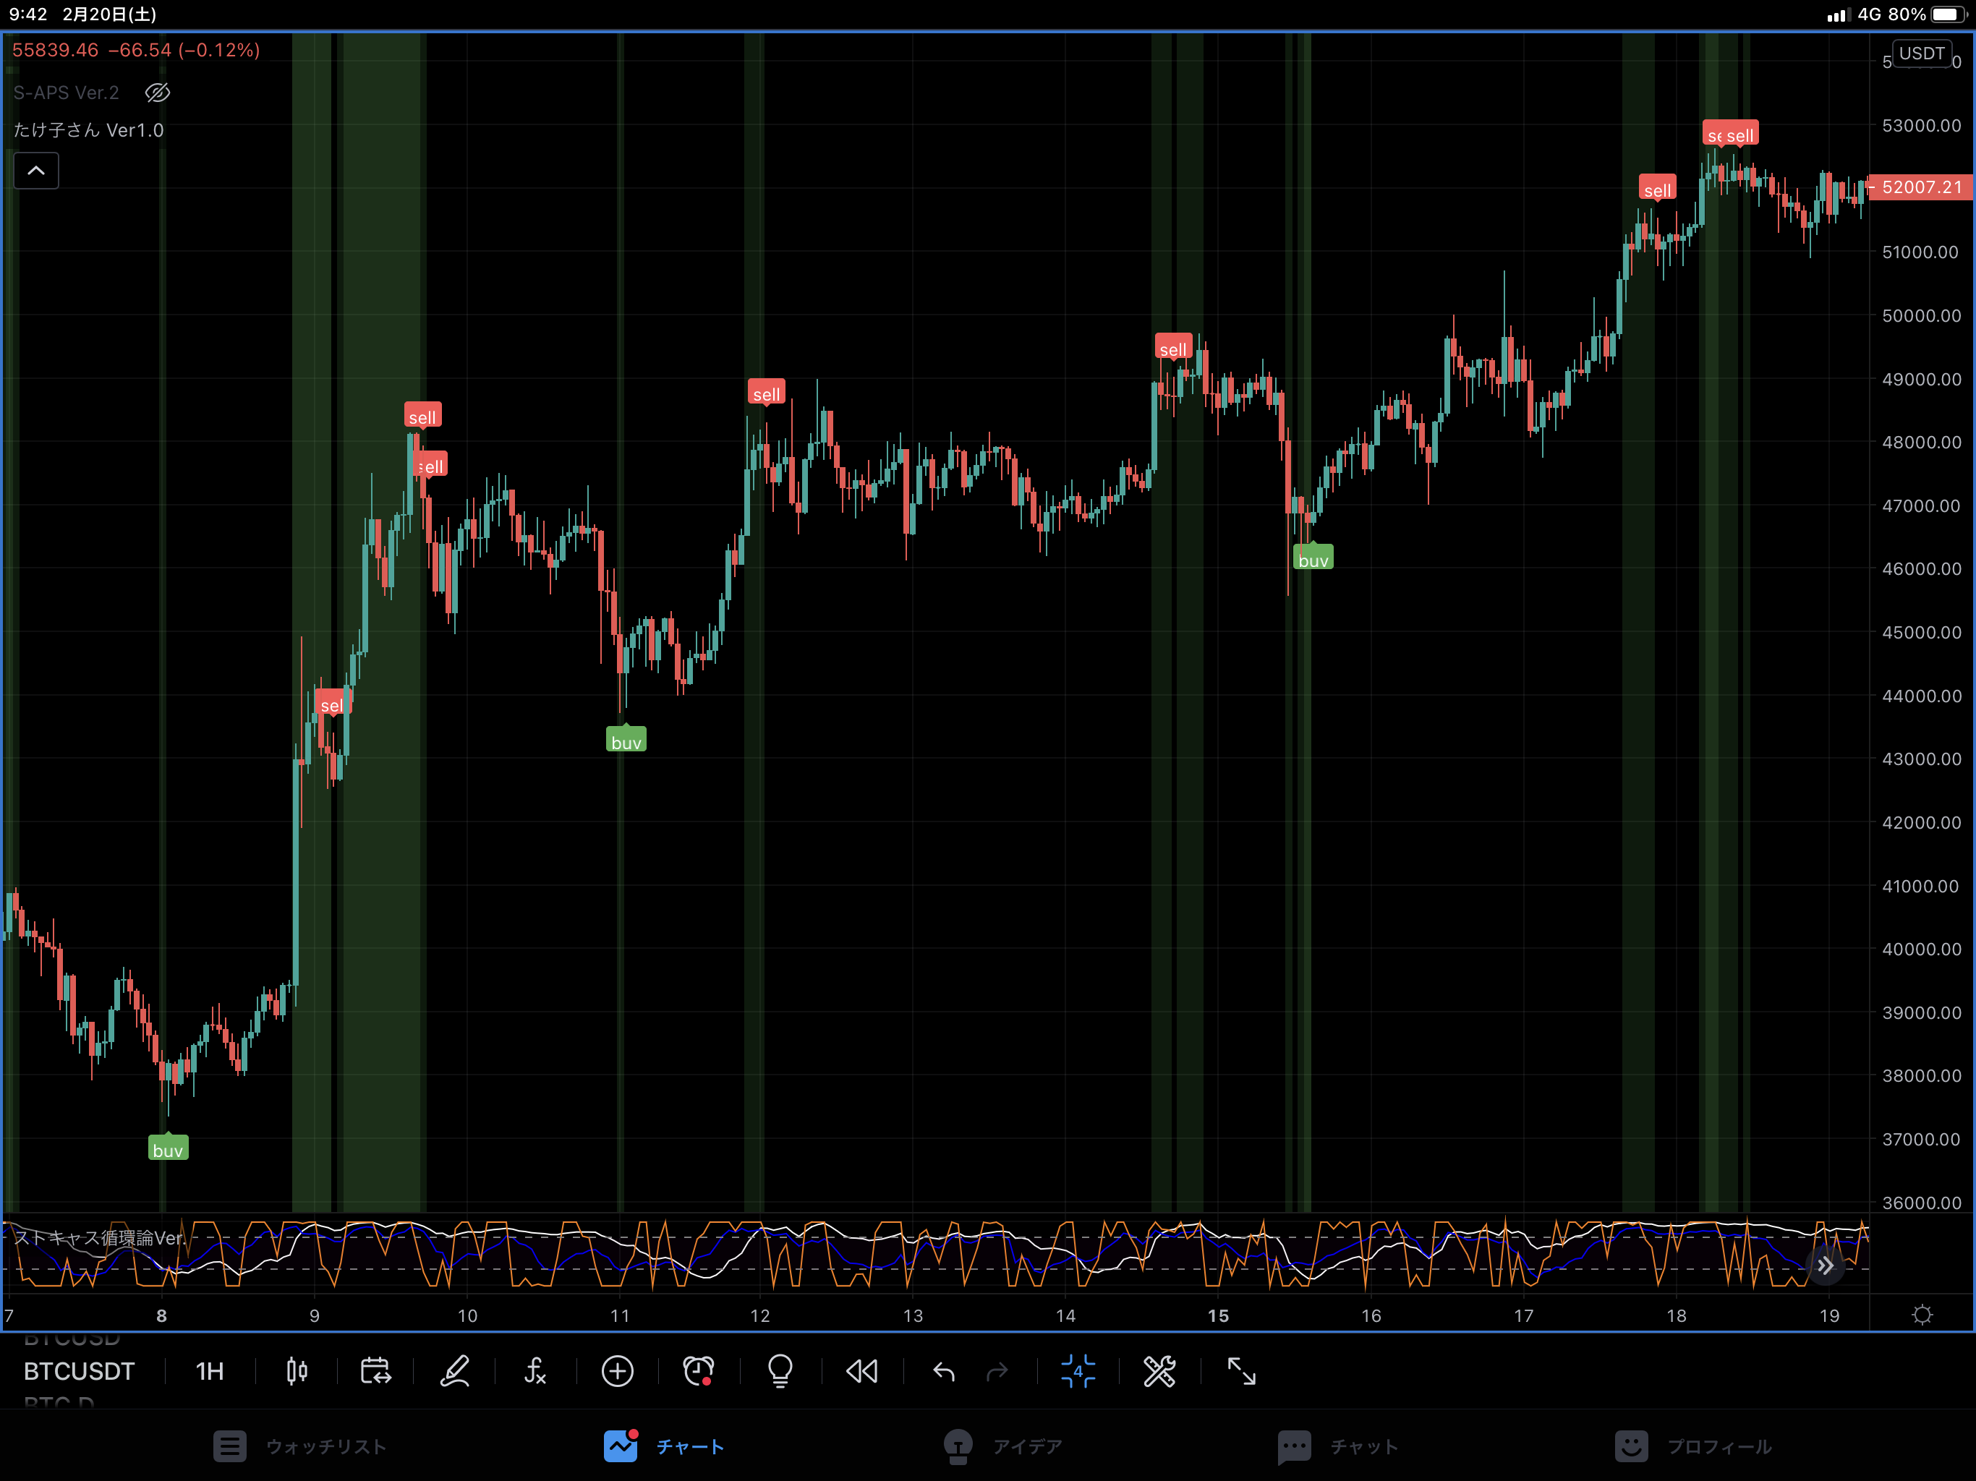This screenshot has width=1976, height=1481.
Task: Collapse the indicator legend with chevron
Action: (35, 171)
